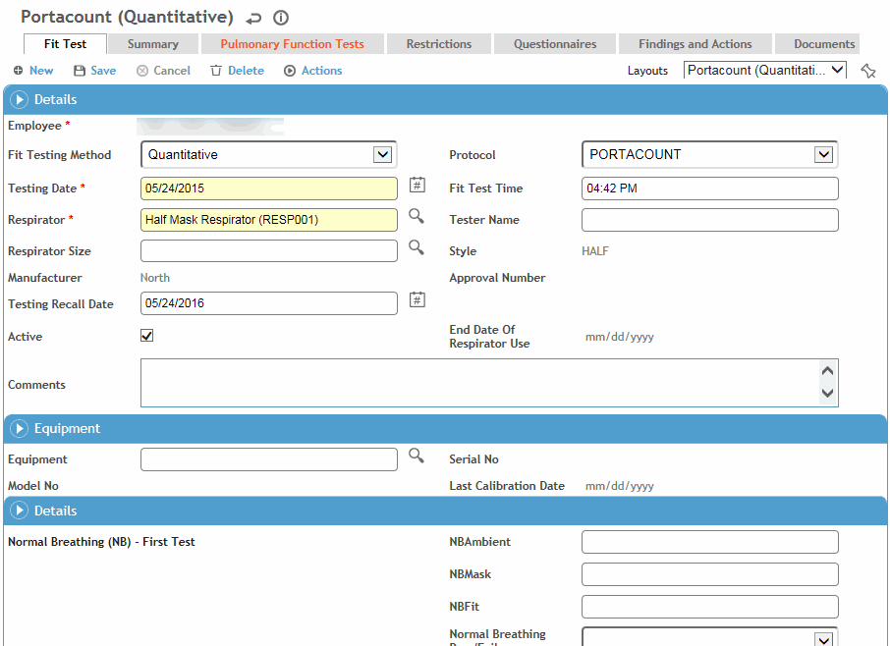The width and height of the screenshot is (890, 646).
Task: Open the Testing Recall Date calendar icon
Action: click(417, 300)
